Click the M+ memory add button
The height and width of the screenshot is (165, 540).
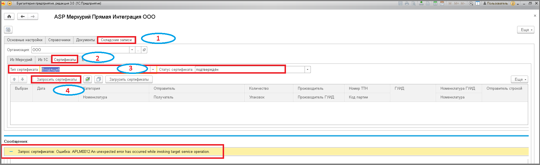coord(456,3)
